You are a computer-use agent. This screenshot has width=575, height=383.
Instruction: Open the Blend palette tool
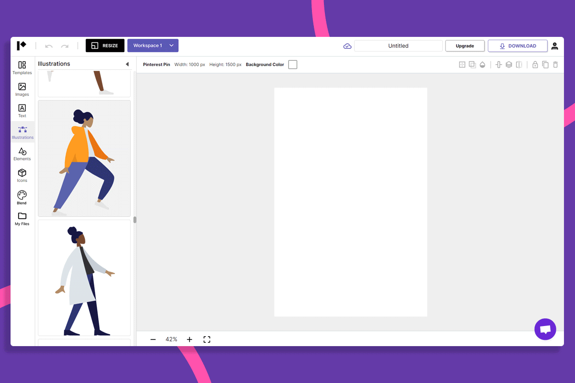coord(22,197)
